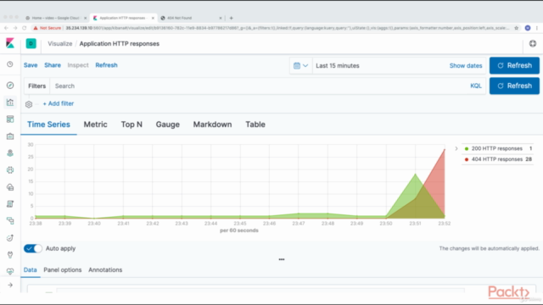Open Visualize chart icon in sidebar
This screenshot has width=543, height=305.
pyautogui.click(x=10, y=103)
